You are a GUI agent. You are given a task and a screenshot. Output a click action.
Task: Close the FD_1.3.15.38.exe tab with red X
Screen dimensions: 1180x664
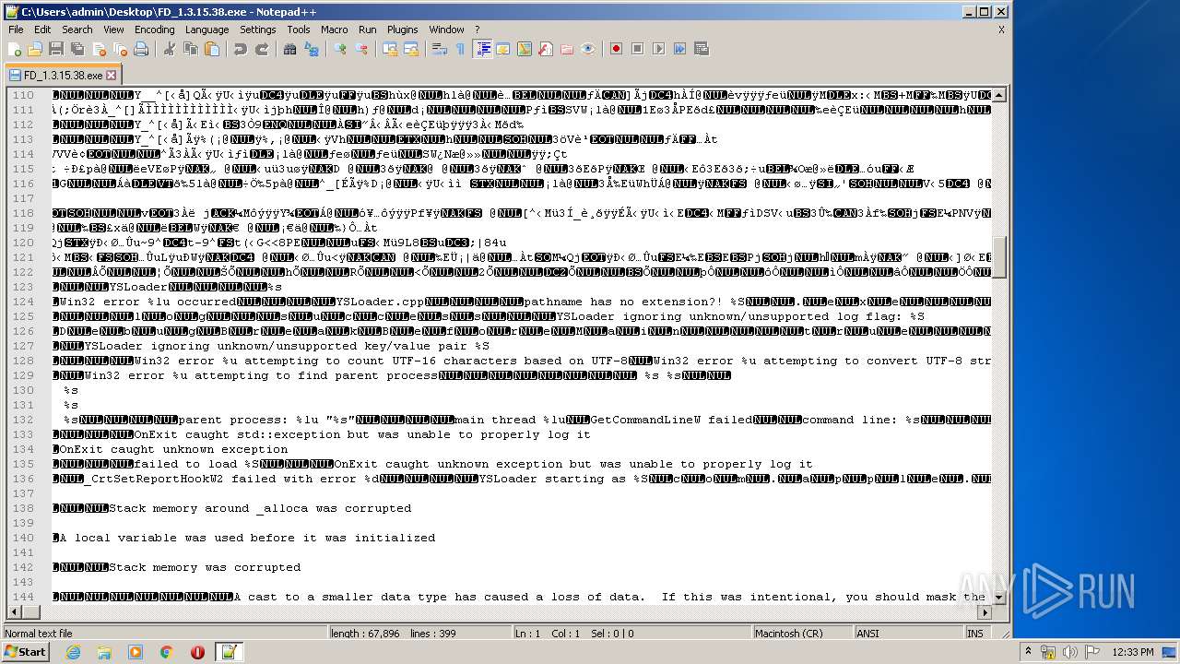[112, 76]
